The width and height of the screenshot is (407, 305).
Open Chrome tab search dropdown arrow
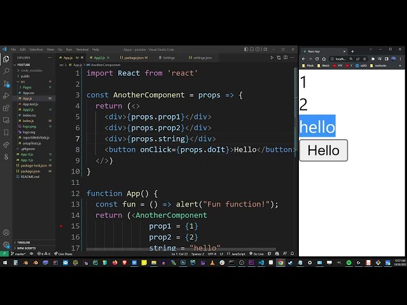pyautogui.click(x=371, y=49)
